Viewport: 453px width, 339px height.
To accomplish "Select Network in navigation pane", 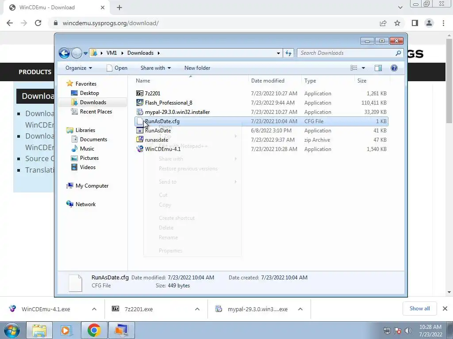I will pyautogui.click(x=85, y=204).
